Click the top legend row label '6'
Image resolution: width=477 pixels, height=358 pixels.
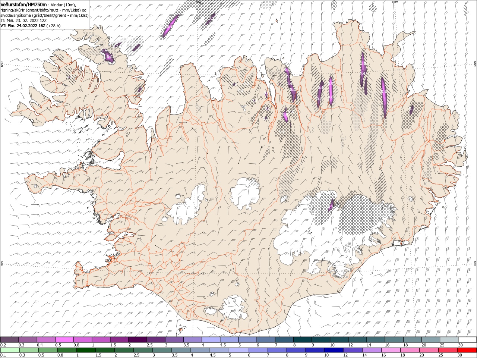click(x=258, y=345)
